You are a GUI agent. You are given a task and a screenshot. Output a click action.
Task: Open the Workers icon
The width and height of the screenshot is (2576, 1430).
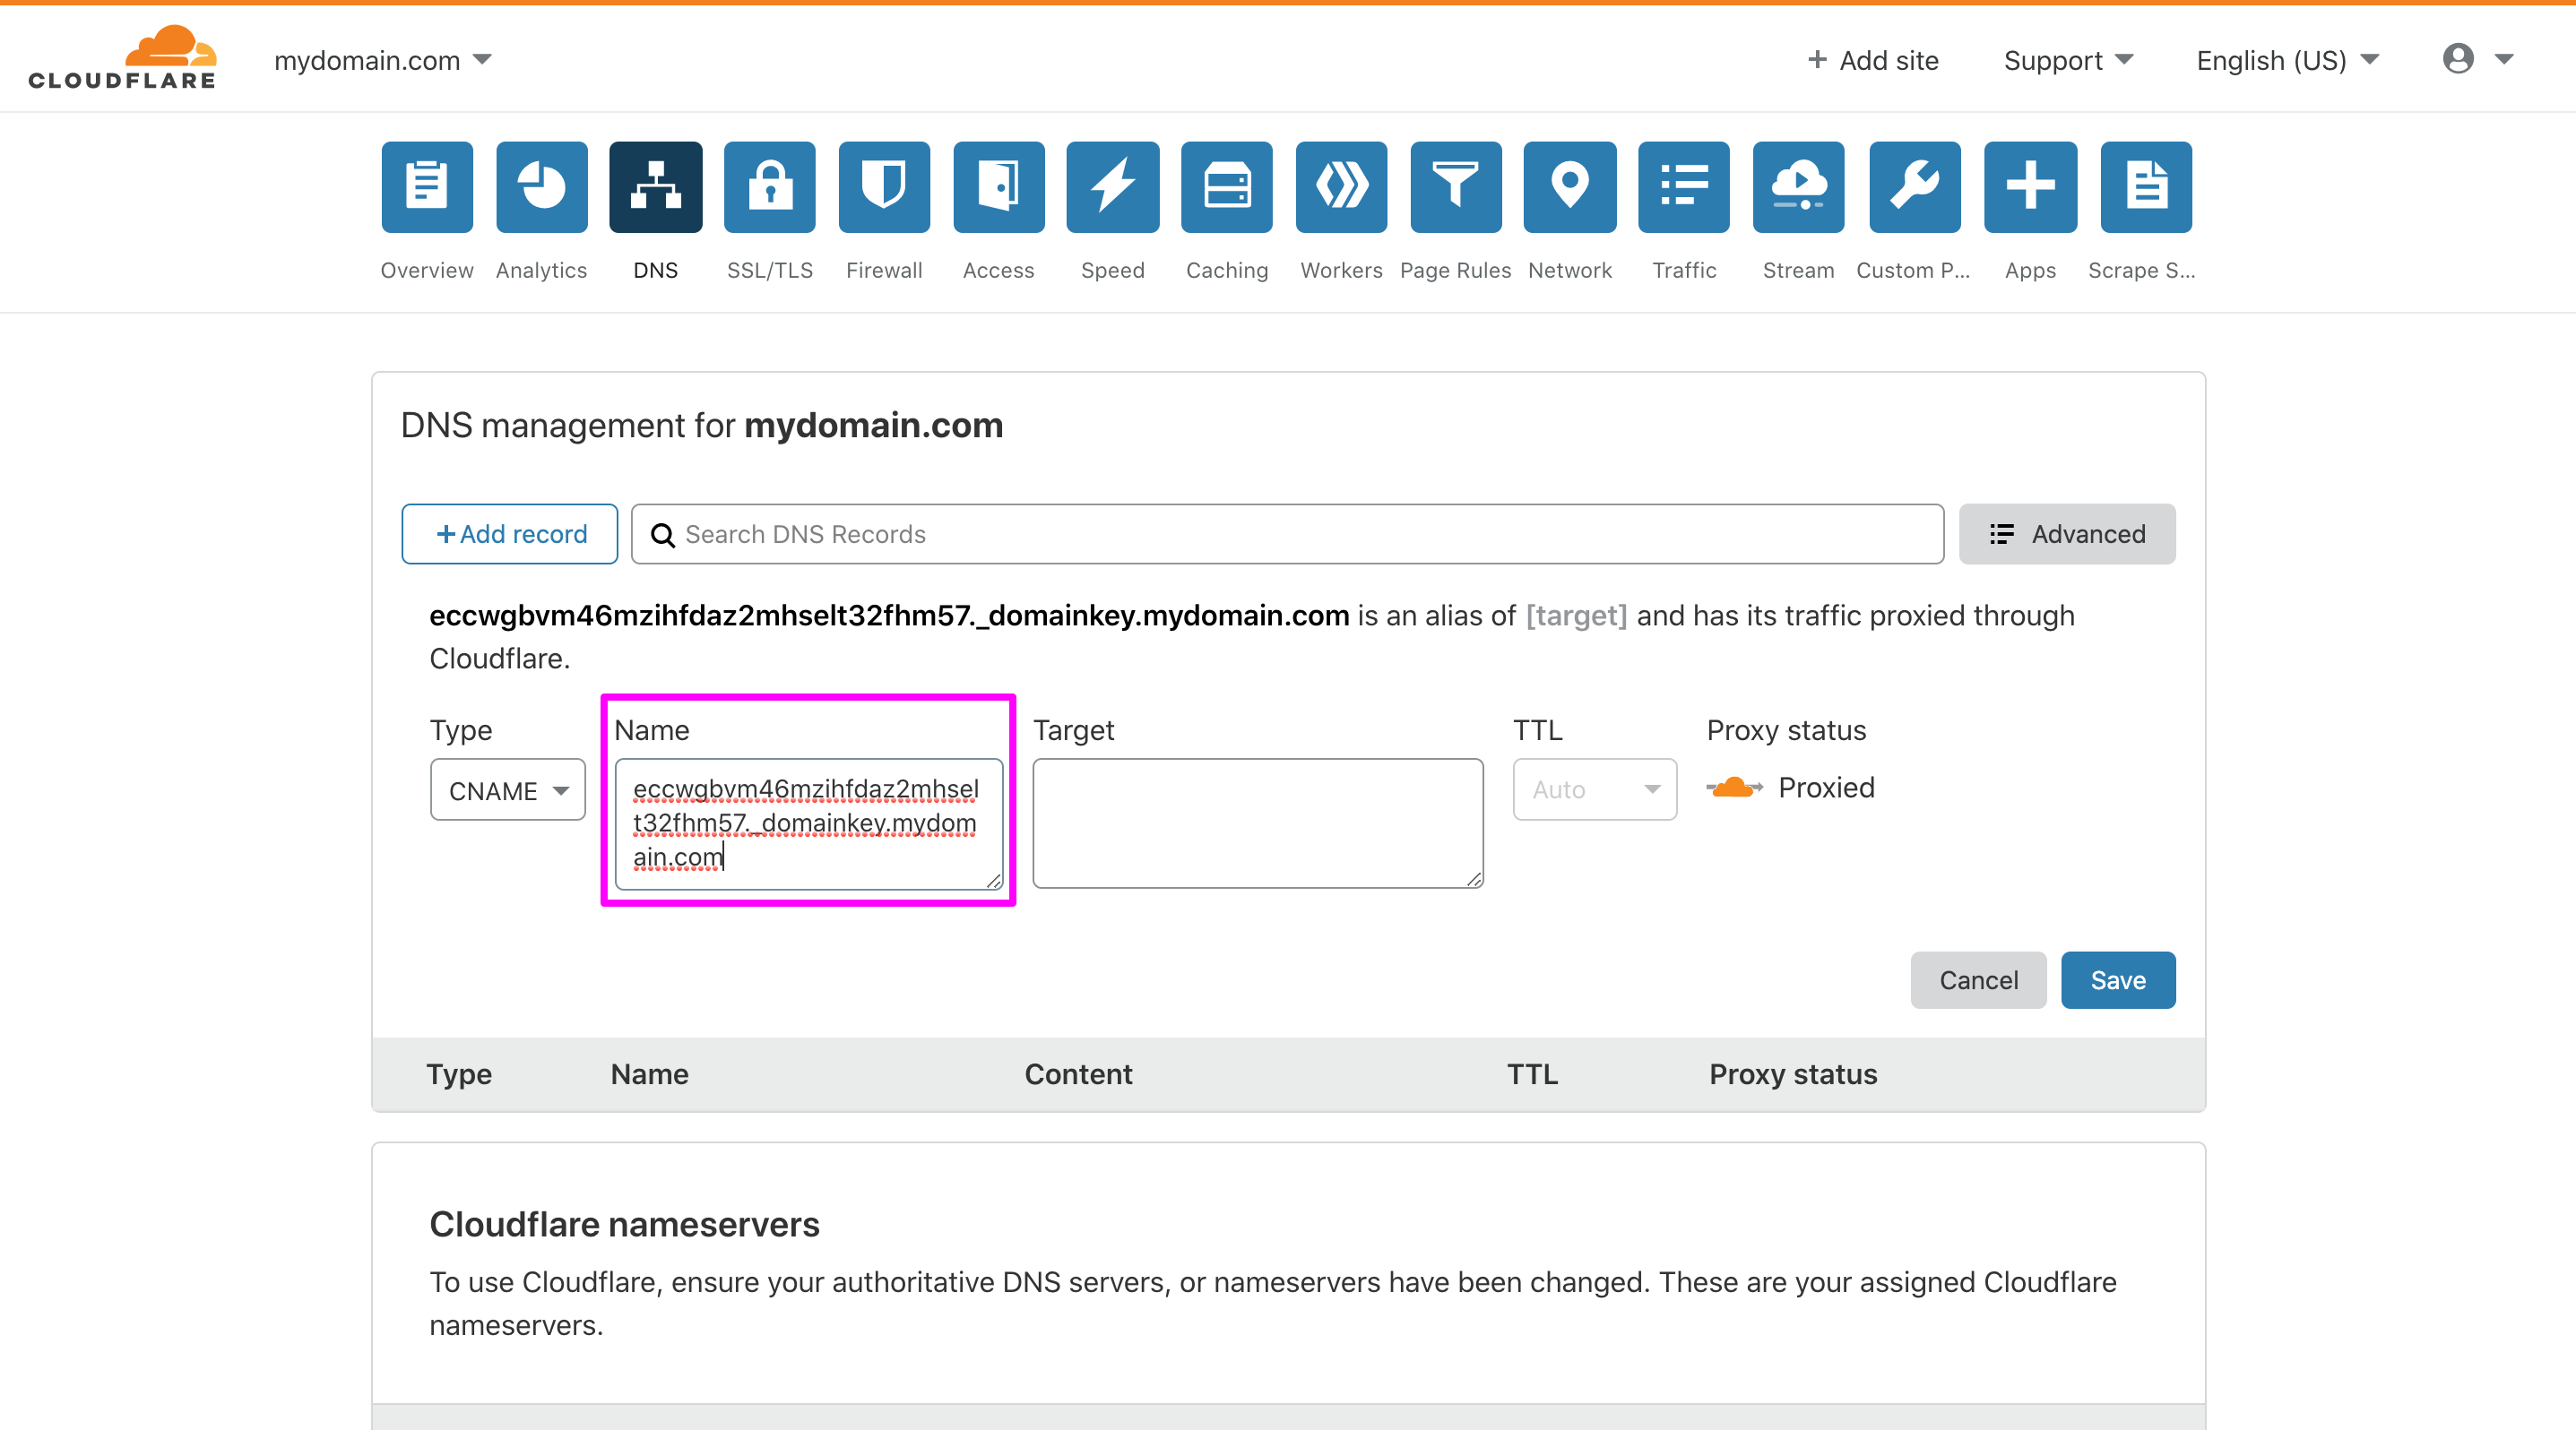click(x=1340, y=187)
